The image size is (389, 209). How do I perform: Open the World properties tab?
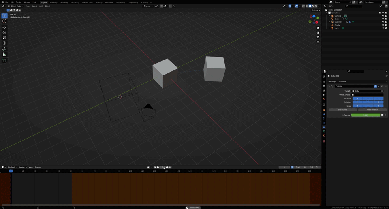[x=324, y=99]
